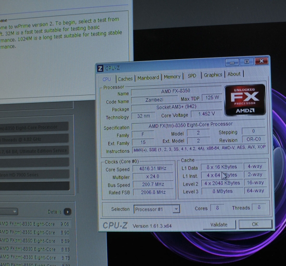Click the wPrime welcome text box
Viewport: 286px width, 266px height.
tap(64, 55)
